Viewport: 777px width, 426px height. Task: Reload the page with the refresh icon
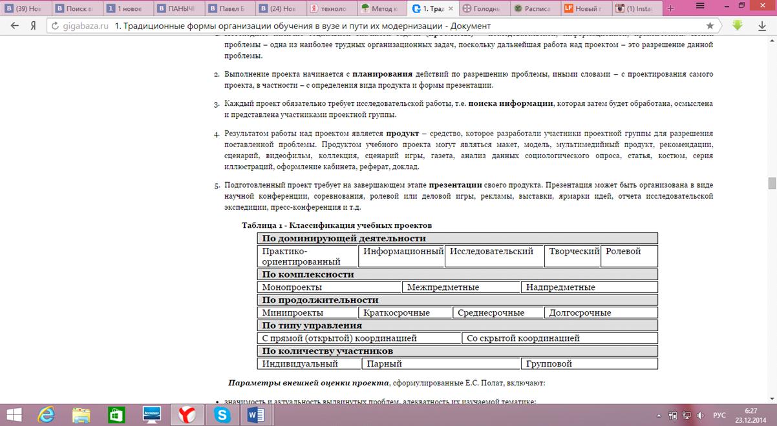(55, 26)
